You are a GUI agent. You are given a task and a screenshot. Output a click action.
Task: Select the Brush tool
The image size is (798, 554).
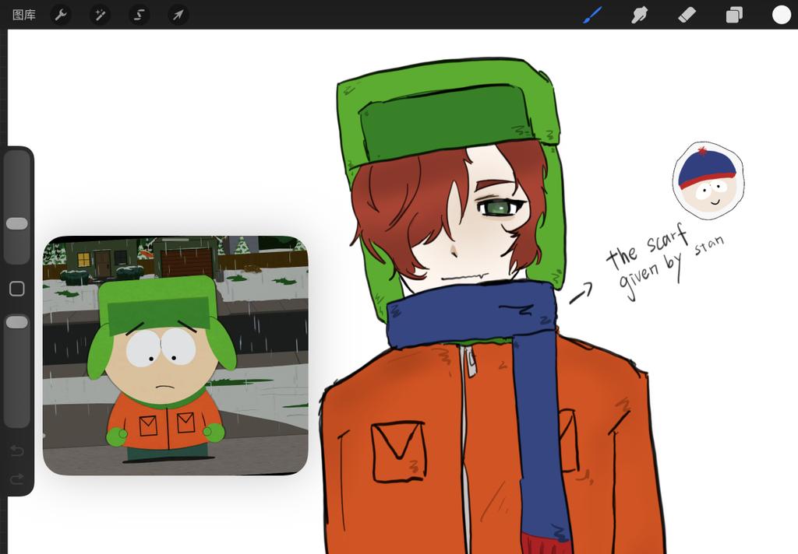[x=592, y=15]
